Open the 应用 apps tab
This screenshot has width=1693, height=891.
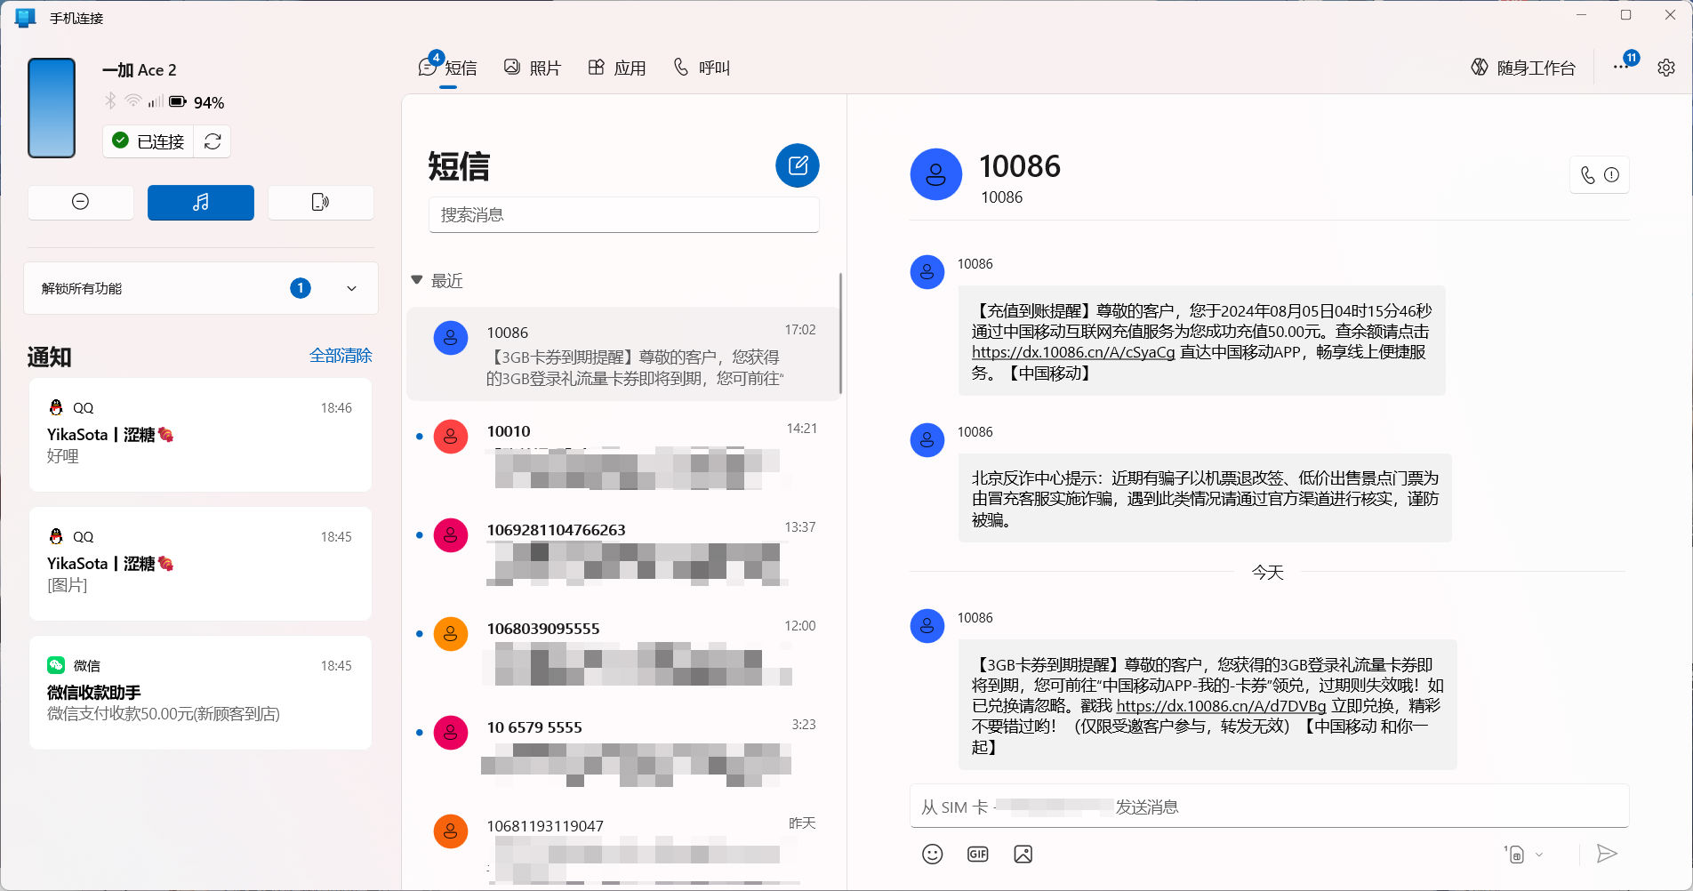[x=617, y=68]
